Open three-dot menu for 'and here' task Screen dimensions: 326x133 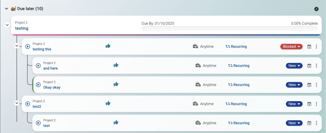click(x=316, y=66)
